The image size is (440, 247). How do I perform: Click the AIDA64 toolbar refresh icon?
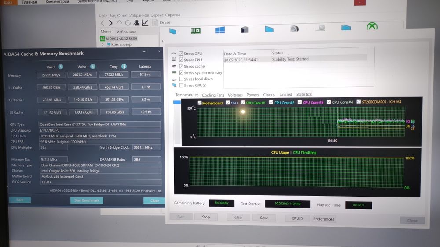point(128,23)
